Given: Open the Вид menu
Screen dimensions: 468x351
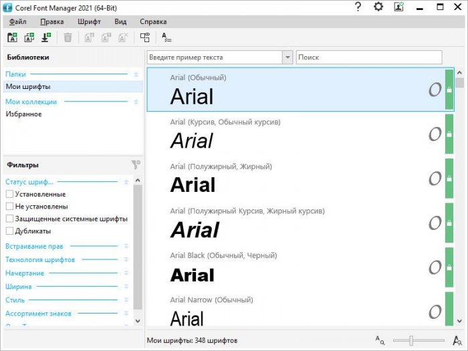Looking at the screenshot, I should tap(120, 22).
